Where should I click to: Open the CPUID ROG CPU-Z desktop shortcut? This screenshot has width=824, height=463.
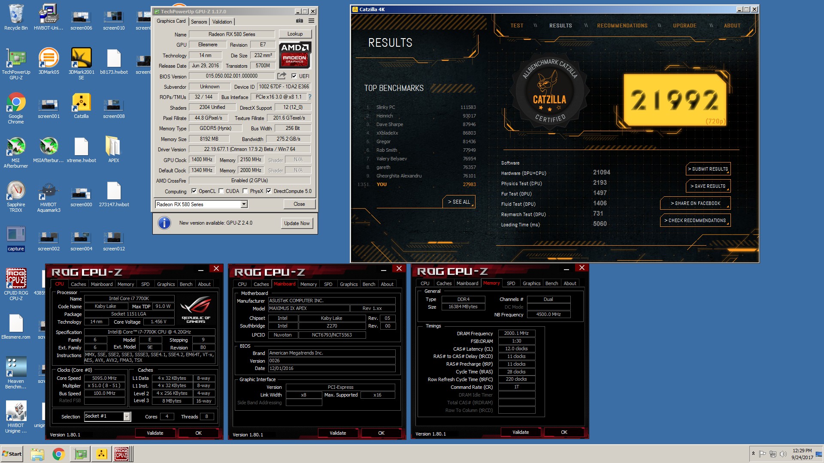coord(16,285)
